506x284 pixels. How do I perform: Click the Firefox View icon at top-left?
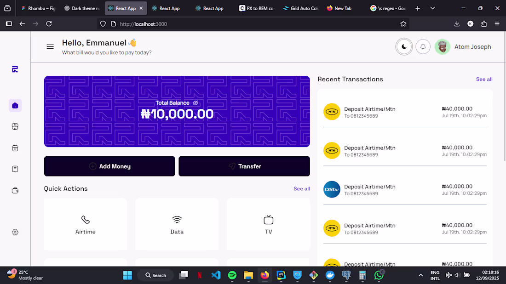click(7, 8)
